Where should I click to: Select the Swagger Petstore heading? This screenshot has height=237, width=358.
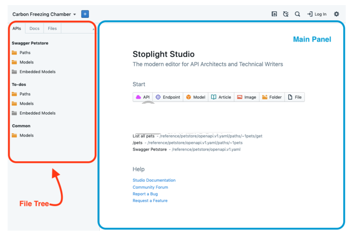pyautogui.click(x=30, y=43)
